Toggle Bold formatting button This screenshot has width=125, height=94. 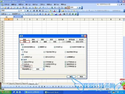[x=28, y=11]
